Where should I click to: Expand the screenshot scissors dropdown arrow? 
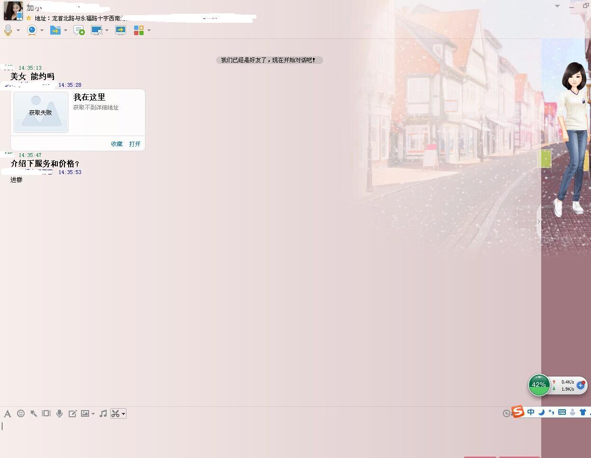tap(124, 414)
